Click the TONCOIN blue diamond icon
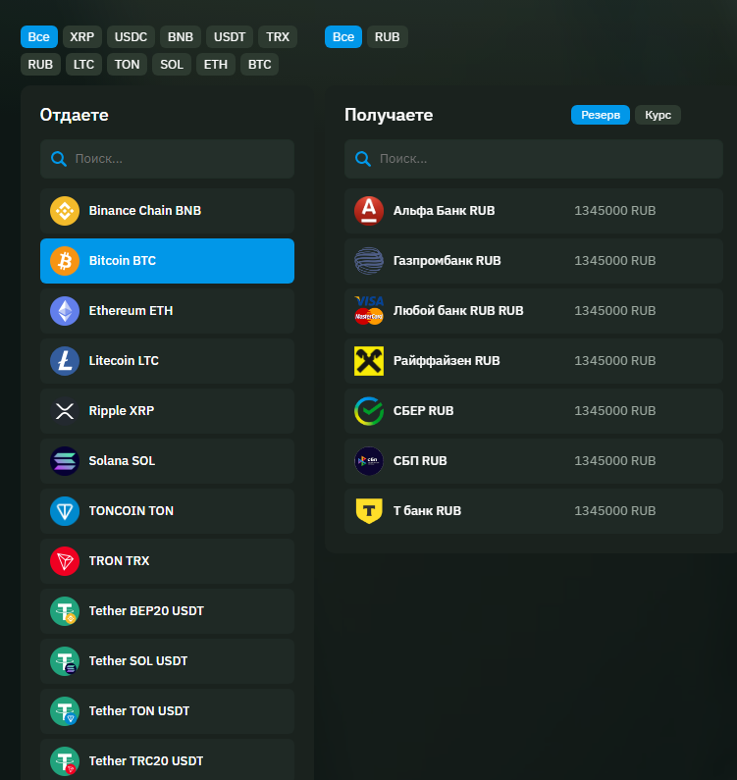Viewport: 737px width, 780px height. (x=65, y=511)
